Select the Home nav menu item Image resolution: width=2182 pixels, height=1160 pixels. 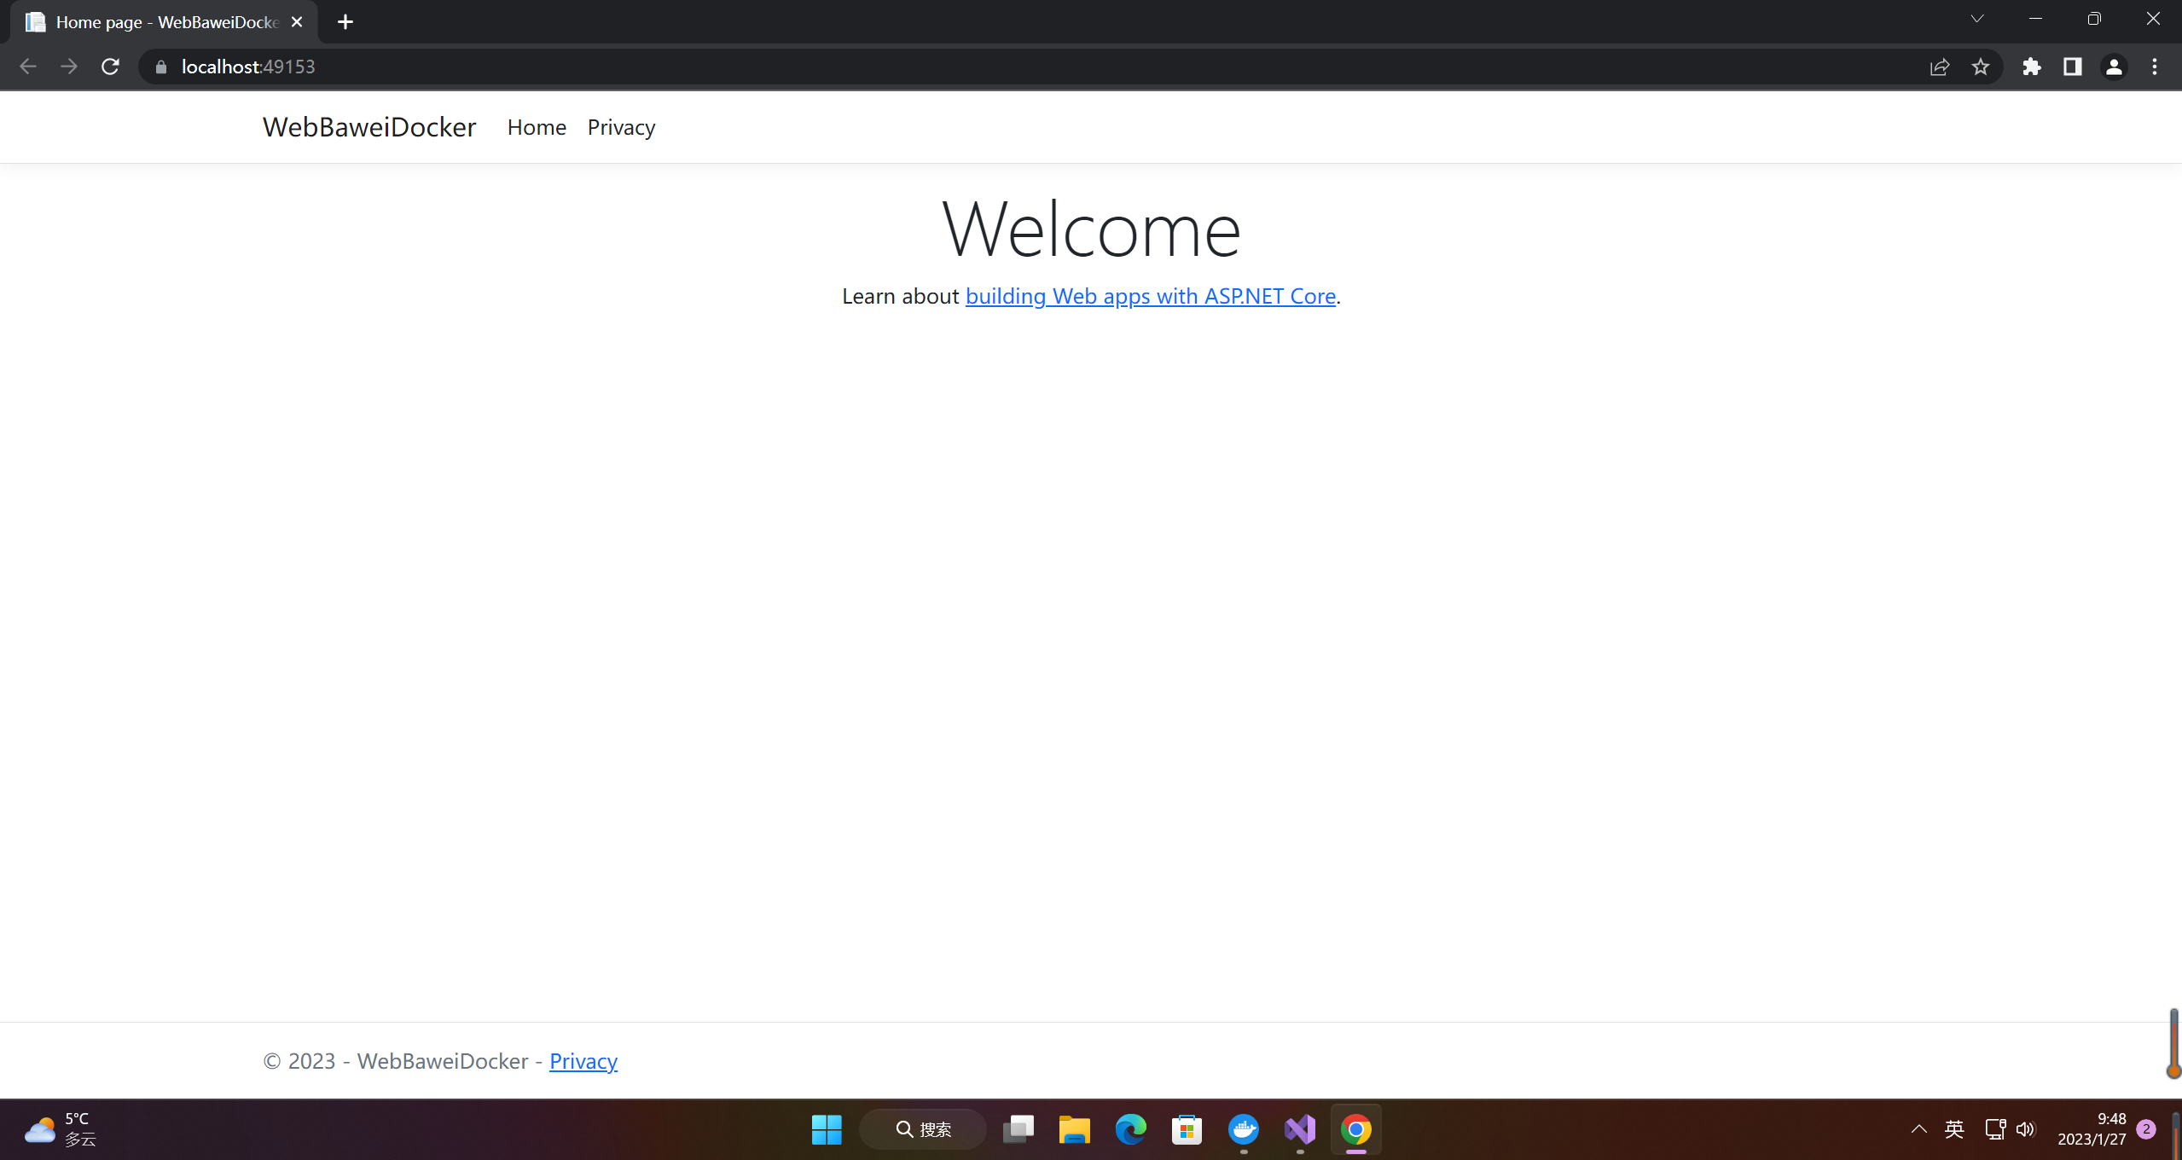pos(537,127)
